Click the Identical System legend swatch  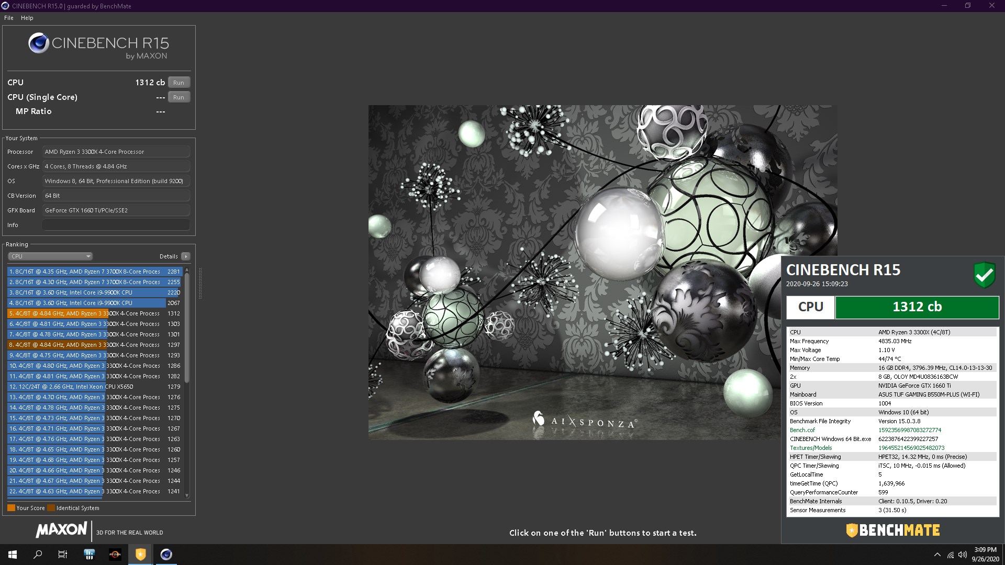tap(51, 508)
